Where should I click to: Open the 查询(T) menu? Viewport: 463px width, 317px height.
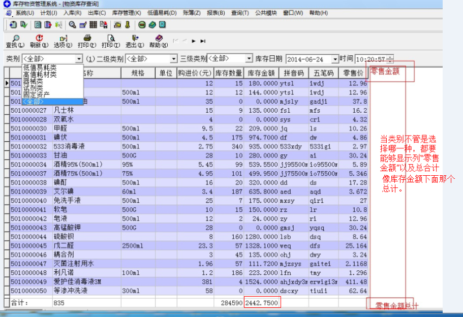coord(240,13)
